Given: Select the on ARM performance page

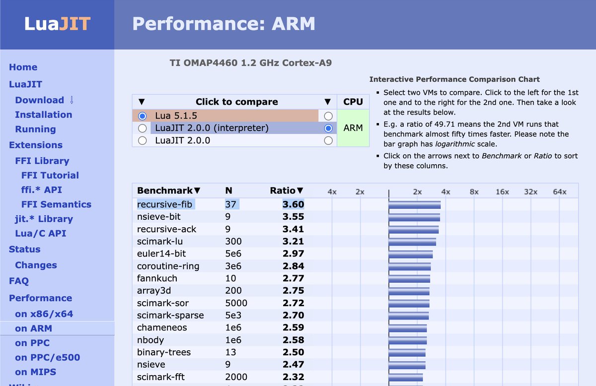Looking at the screenshot, I should pos(33,328).
